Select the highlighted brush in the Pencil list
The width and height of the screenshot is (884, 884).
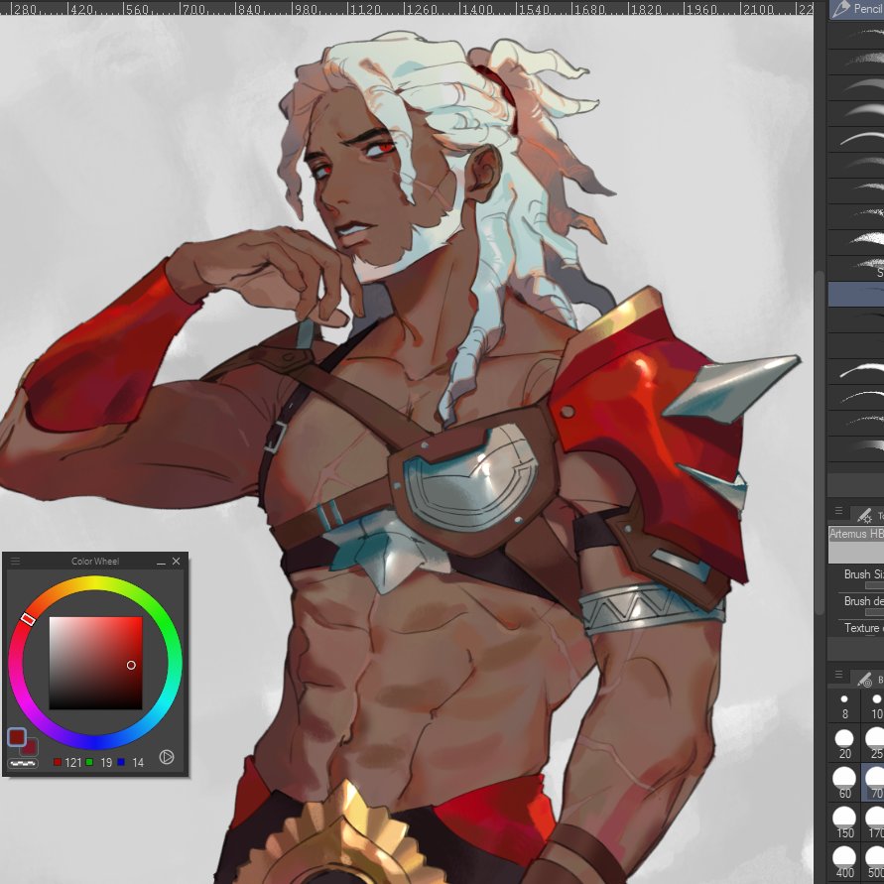(856, 295)
